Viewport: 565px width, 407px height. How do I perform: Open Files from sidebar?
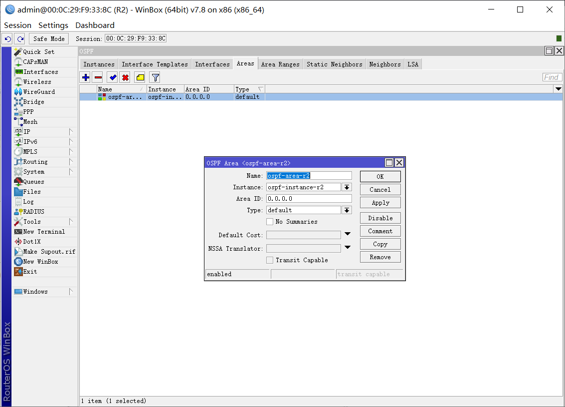click(x=45, y=192)
